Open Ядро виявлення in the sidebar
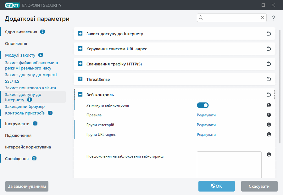This screenshot has width=283, height=195. (21, 32)
